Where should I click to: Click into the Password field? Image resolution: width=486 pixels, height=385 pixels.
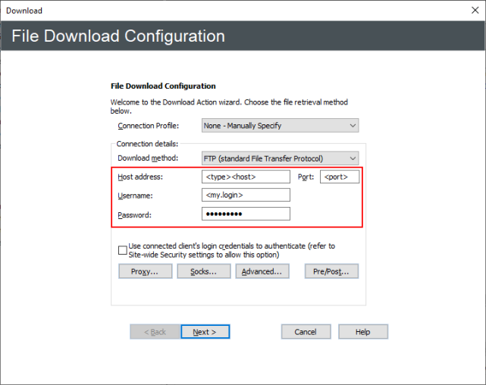coord(246,214)
